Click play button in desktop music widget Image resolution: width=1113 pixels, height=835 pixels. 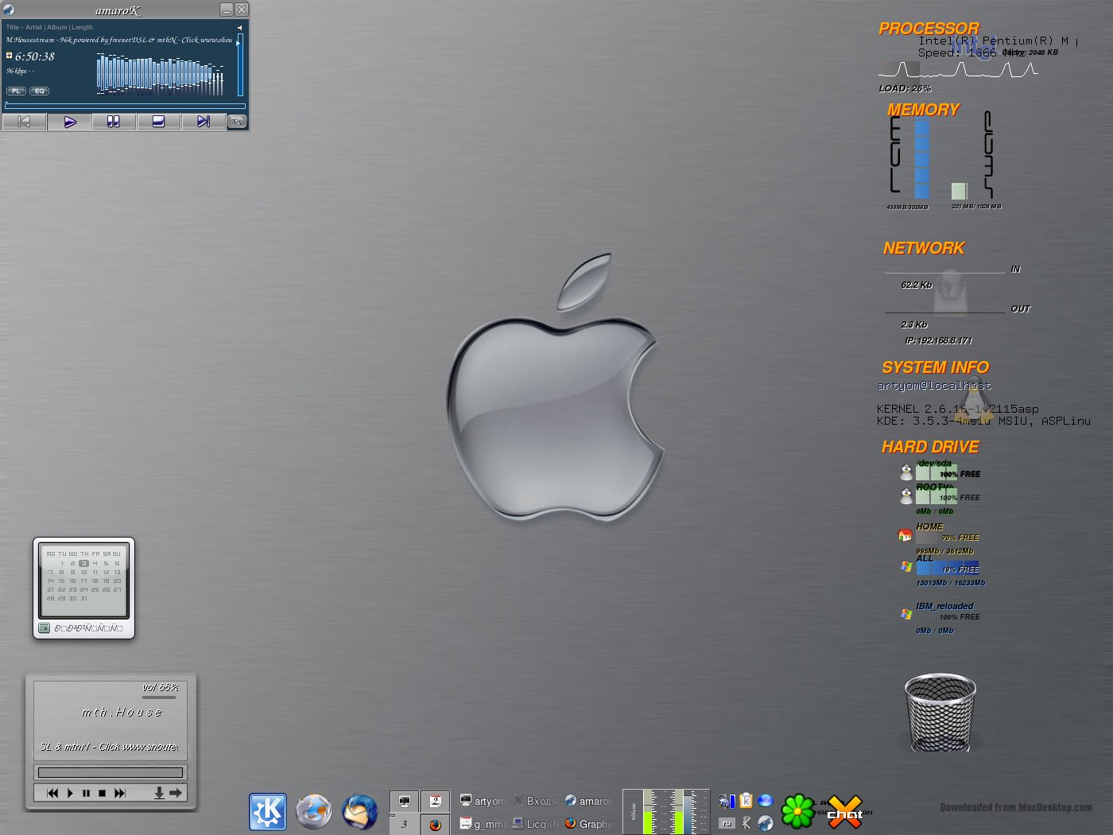click(x=70, y=793)
